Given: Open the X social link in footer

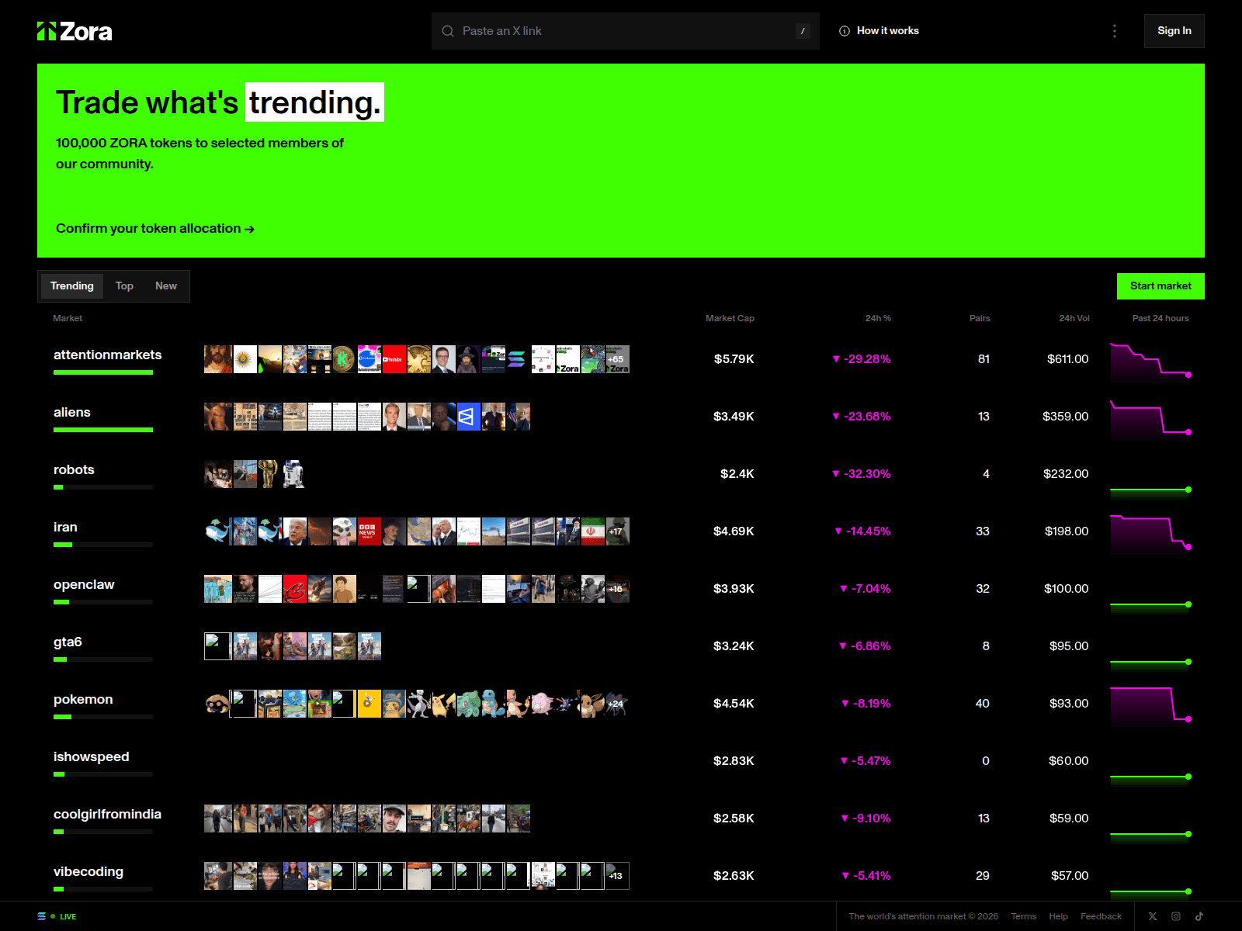Looking at the screenshot, I should click(x=1153, y=916).
